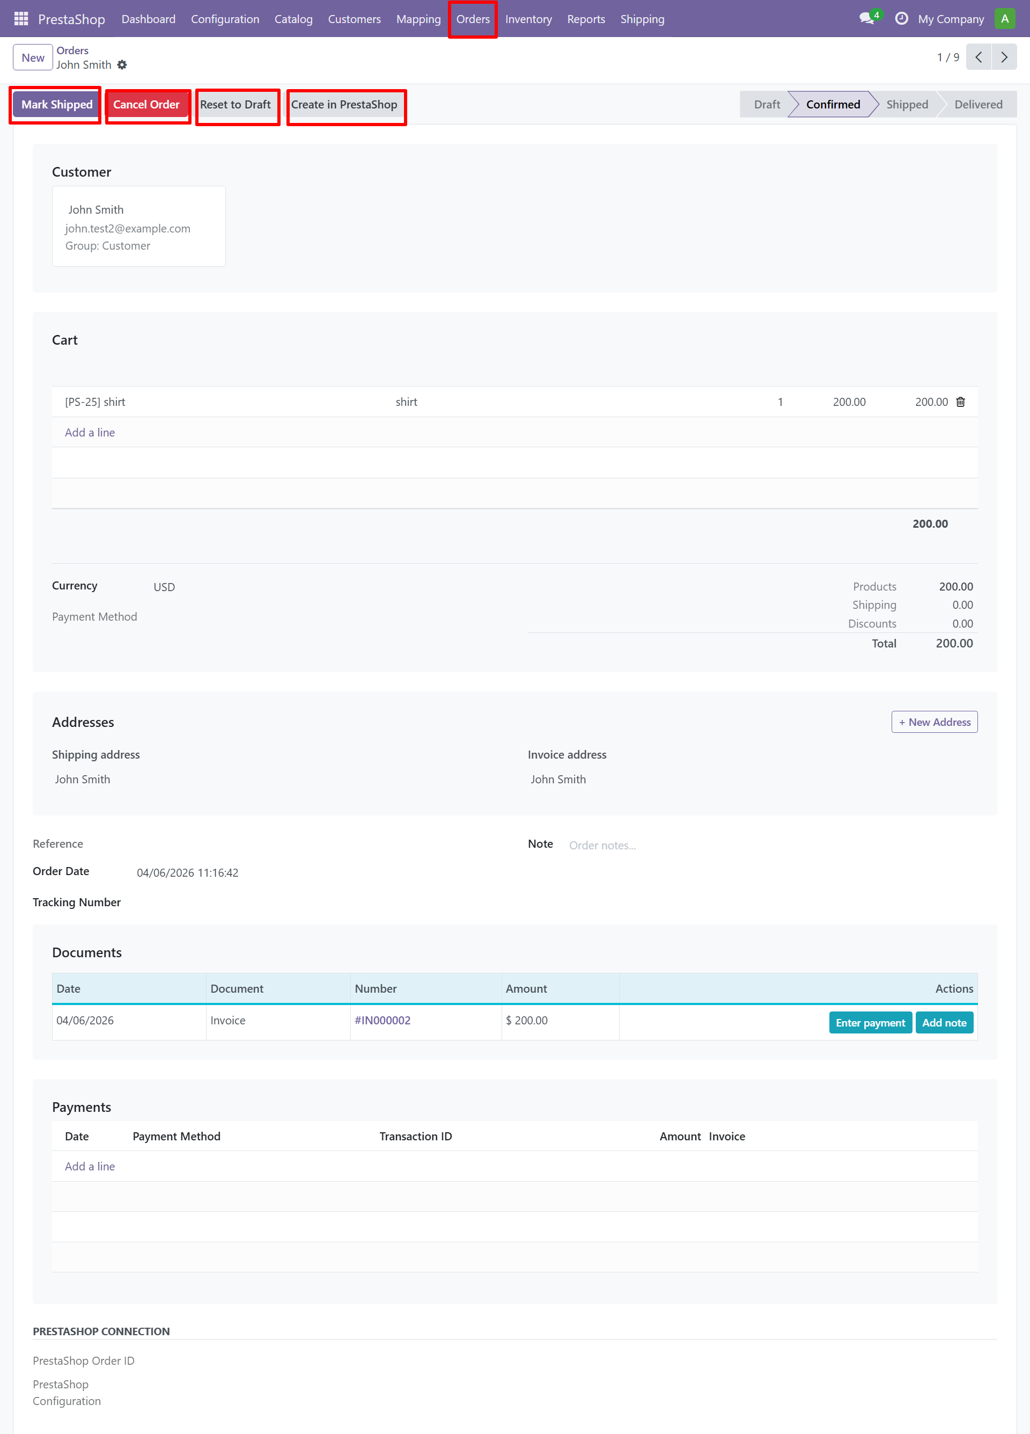
Task: Open the messages chat icon
Action: 867,19
